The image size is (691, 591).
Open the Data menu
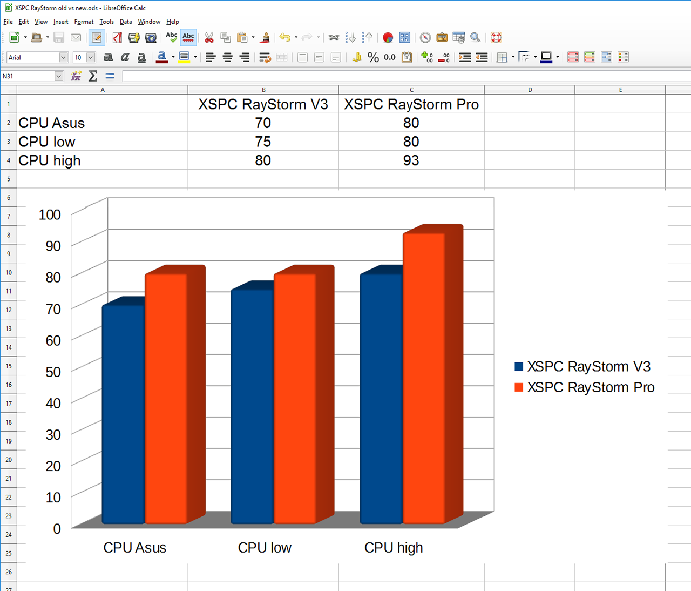click(126, 22)
